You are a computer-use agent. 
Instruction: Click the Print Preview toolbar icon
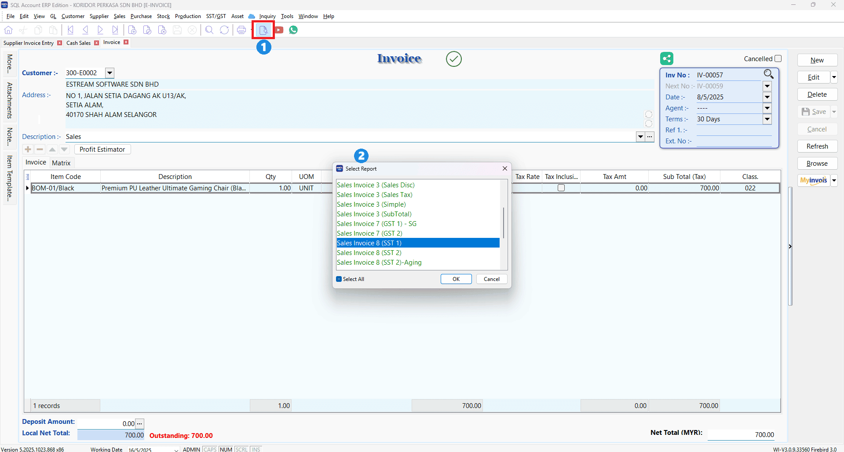(263, 30)
